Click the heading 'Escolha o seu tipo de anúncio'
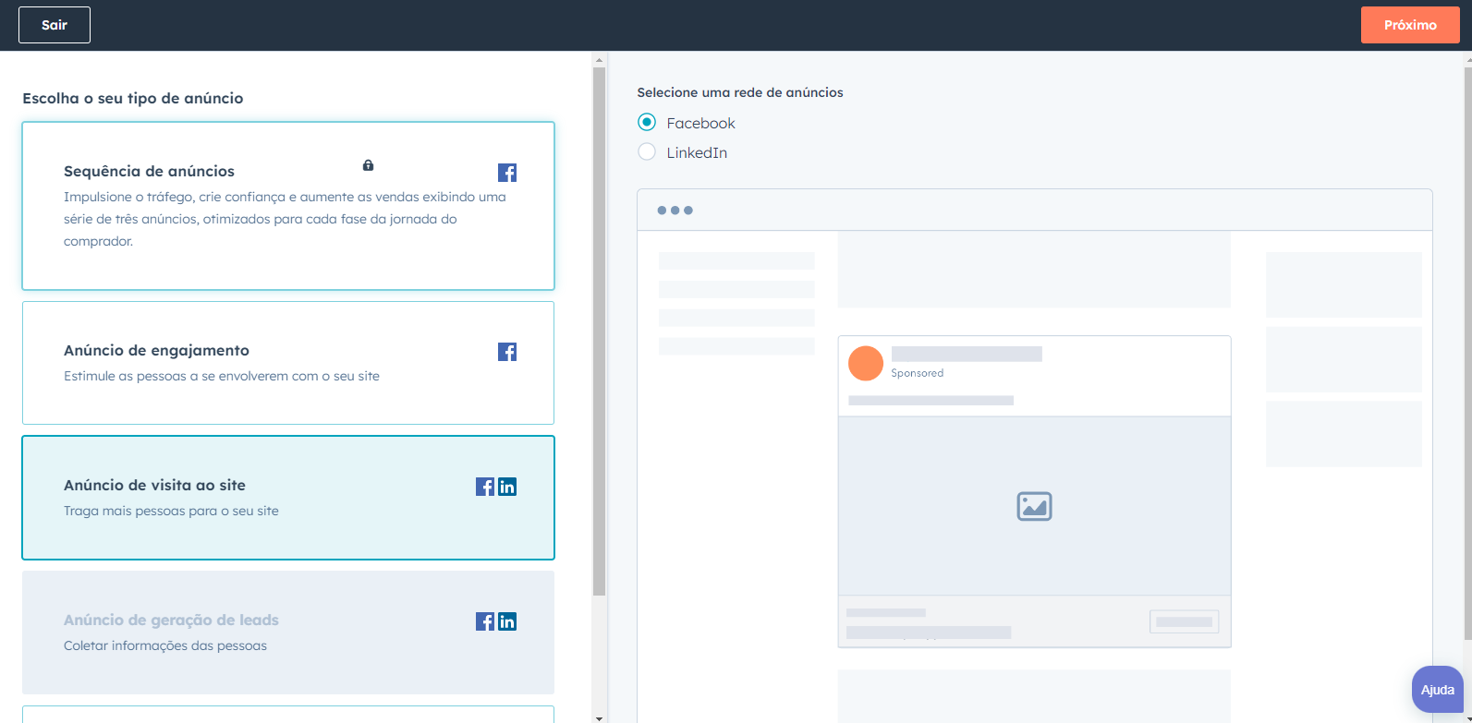The height and width of the screenshot is (723, 1472). [x=133, y=98]
